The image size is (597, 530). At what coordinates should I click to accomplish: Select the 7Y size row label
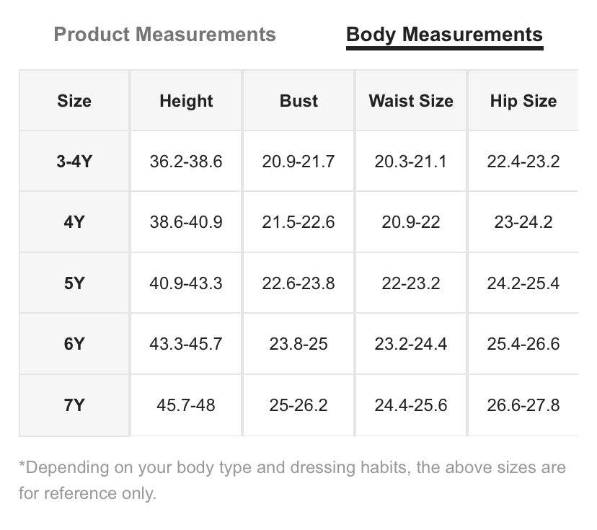coord(74,405)
